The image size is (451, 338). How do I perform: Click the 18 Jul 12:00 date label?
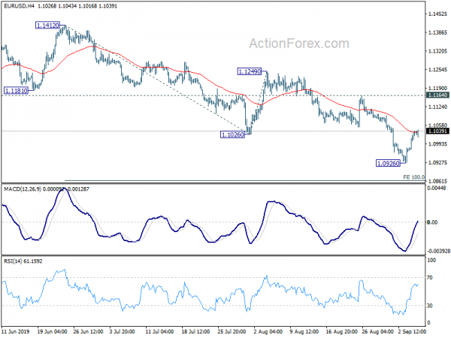coord(196,331)
